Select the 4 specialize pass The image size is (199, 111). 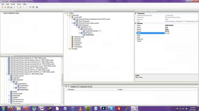(x=77, y=41)
